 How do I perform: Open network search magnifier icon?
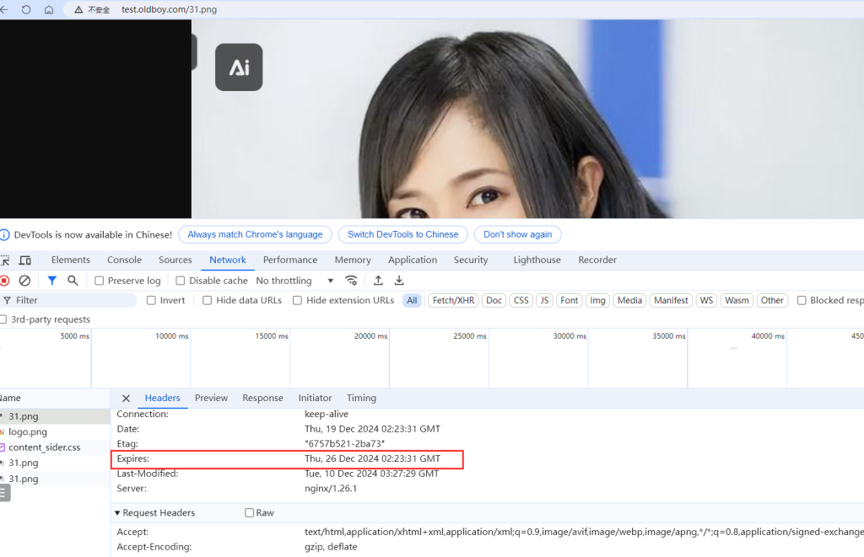(x=73, y=281)
